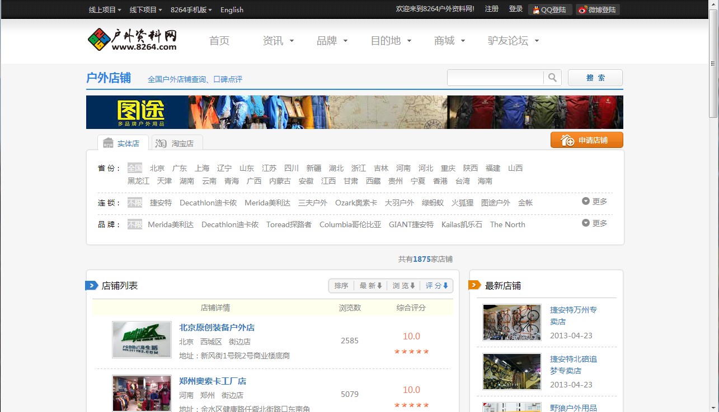719x412 pixels.
Task: Click the 搜索 search button
Action: click(x=595, y=78)
